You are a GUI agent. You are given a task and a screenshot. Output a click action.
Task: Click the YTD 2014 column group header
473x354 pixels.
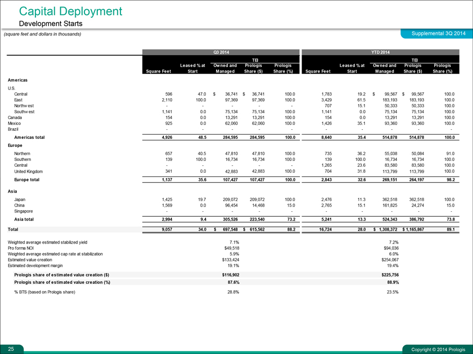click(x=380, y=52)
